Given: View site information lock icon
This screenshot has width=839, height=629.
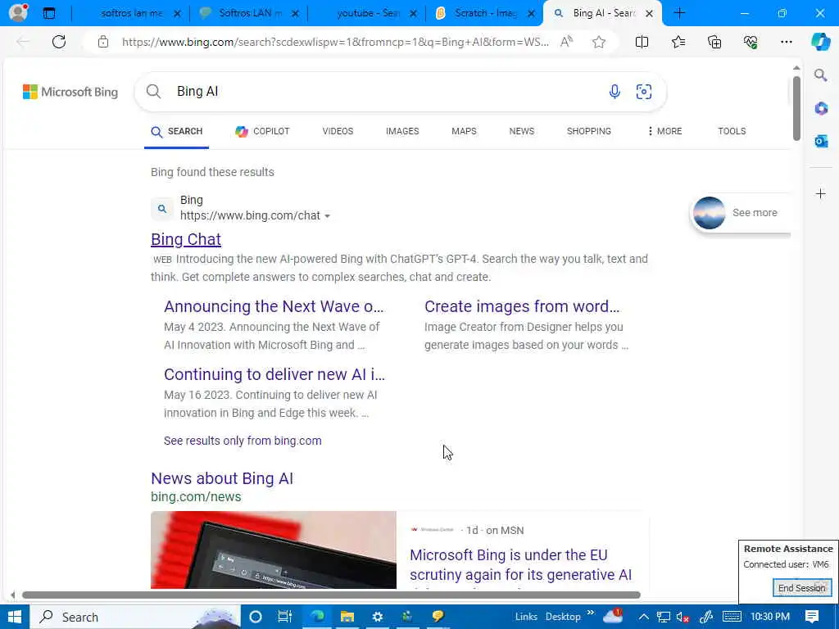Looking at the screenshot, I should tap(103, 42).
